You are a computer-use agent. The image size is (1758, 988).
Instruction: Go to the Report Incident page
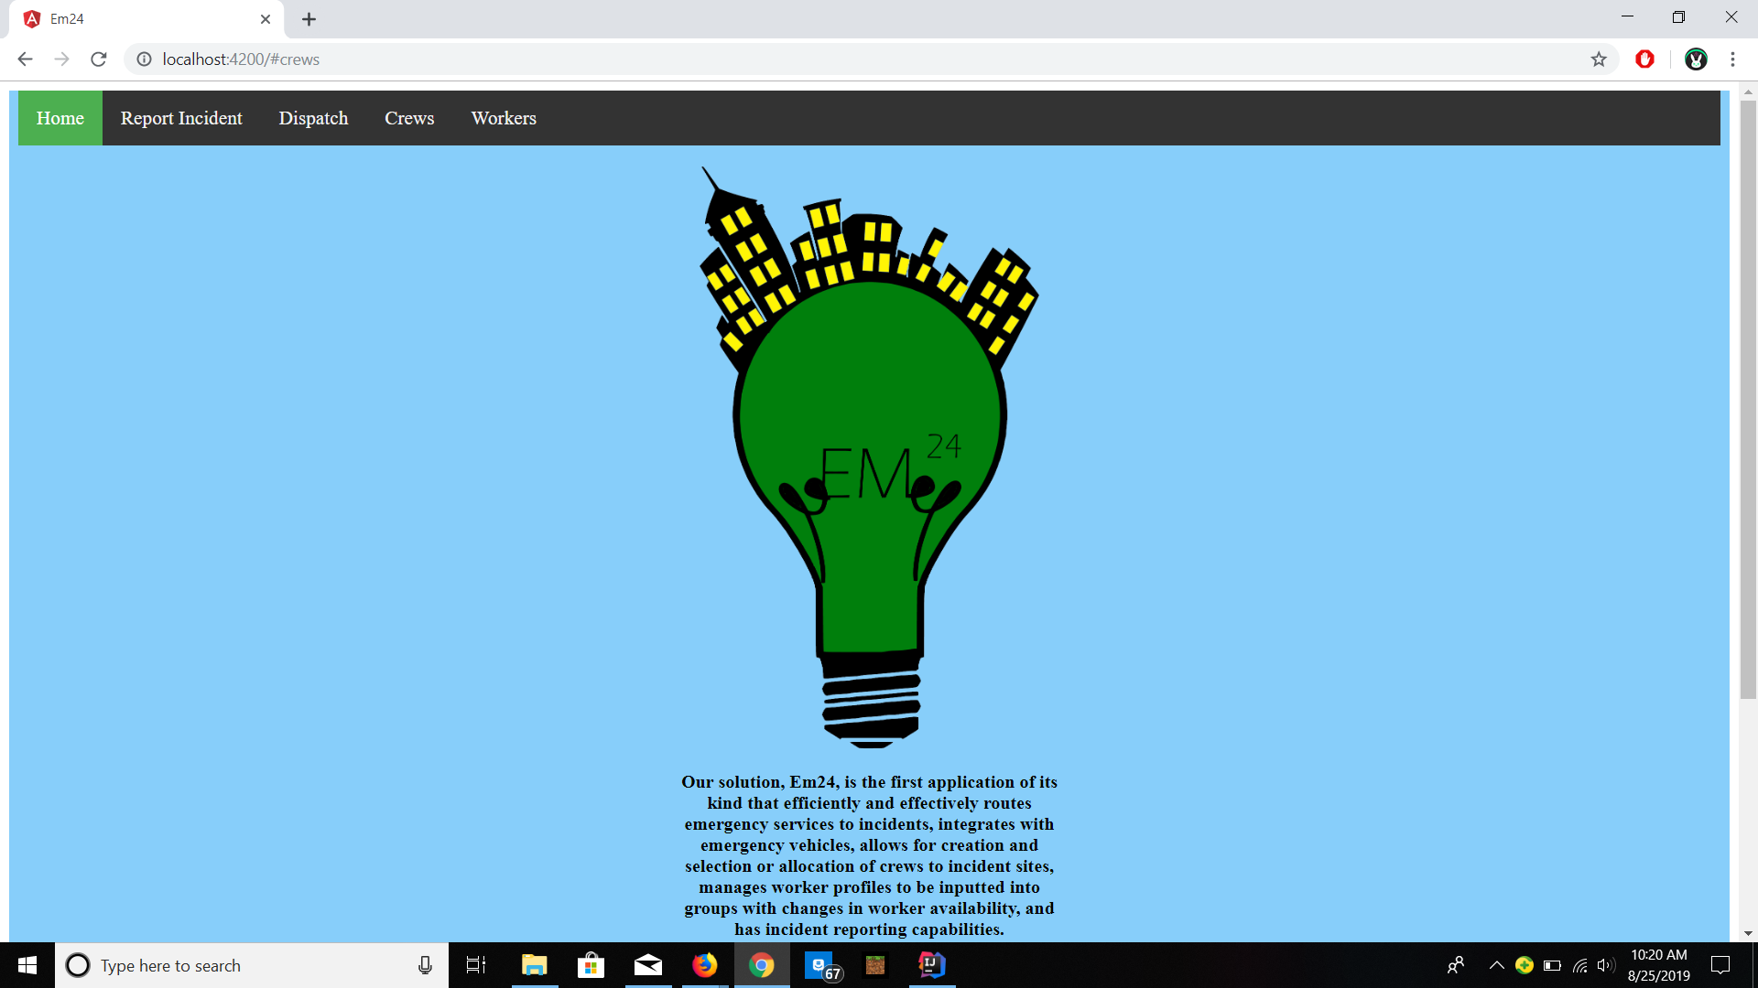point(181,118)
